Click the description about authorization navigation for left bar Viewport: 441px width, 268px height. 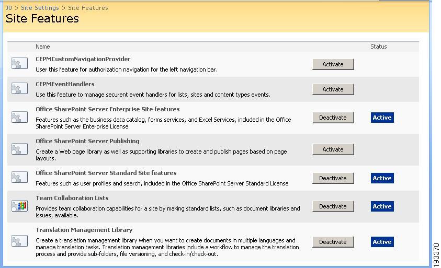127,69
